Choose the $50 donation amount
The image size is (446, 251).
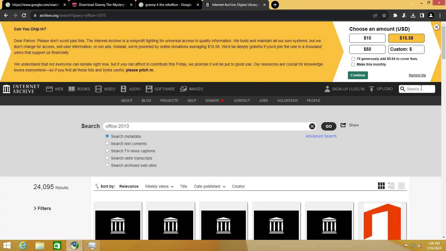[x=367, y=49]
